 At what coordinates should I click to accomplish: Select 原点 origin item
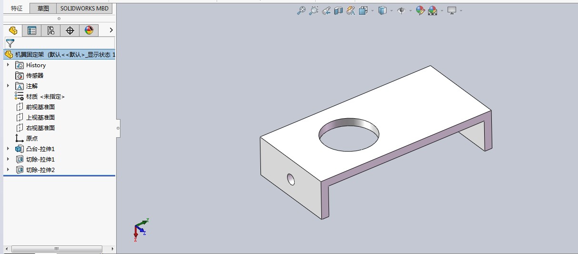click(x=32, y=138)
